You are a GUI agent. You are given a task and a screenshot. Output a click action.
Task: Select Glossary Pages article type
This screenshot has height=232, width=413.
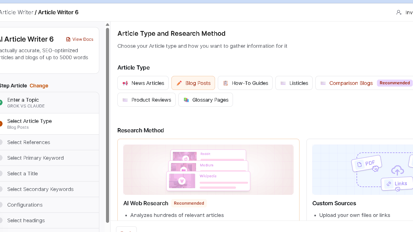point(206,100)
